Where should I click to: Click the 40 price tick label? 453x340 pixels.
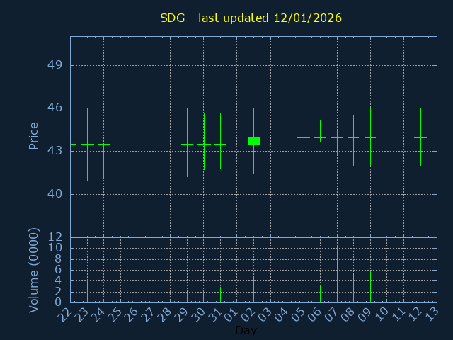pyautogui.click(x=55, y=194)
